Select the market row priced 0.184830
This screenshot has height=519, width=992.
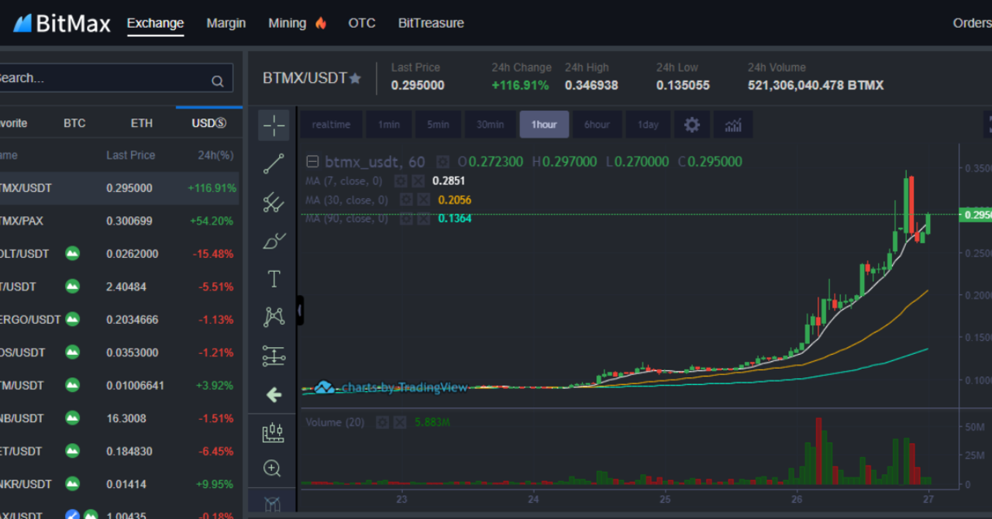pyautogui.click(x=119, y=451)
